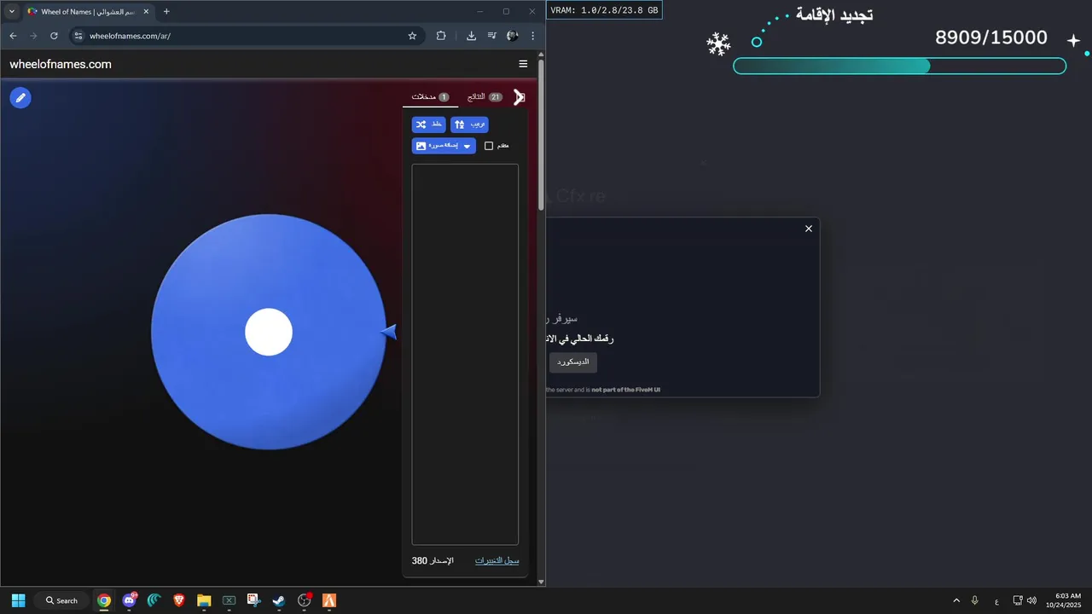Click inside the entries text box
Screen dimensions: 1092x614
coord(465,354)
